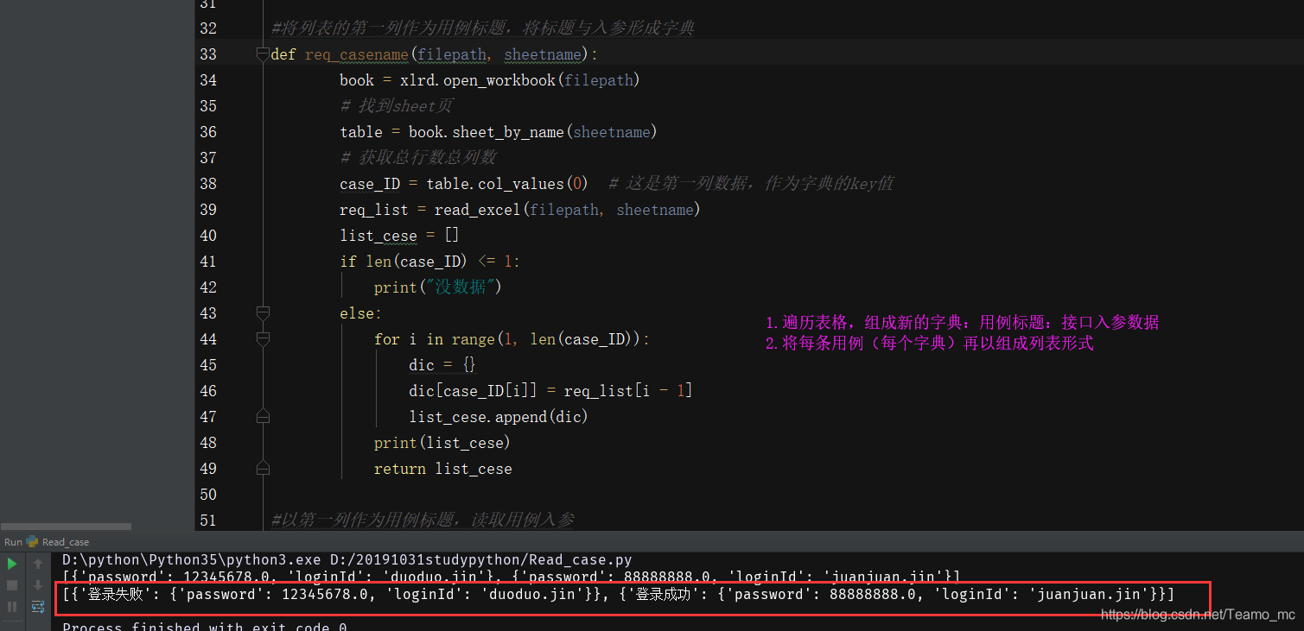Click console output line starting with 登录失败
Image resolution: width=1304 pixels, height=631 pixels.
[619, 595]
